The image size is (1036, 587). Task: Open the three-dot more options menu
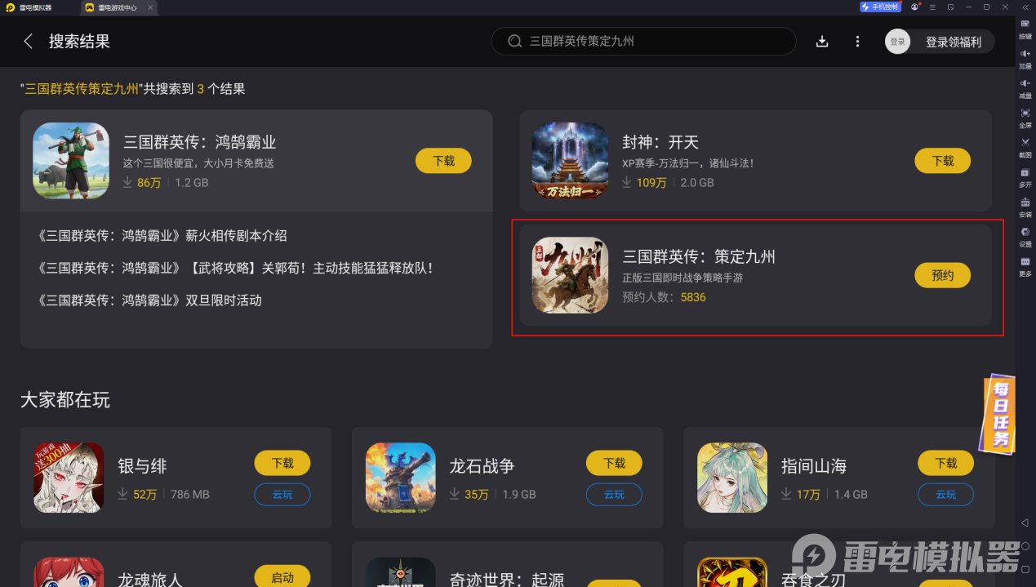point(857,42)
